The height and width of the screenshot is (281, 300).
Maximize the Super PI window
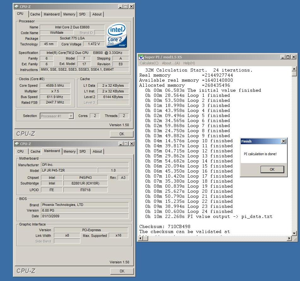288,57
